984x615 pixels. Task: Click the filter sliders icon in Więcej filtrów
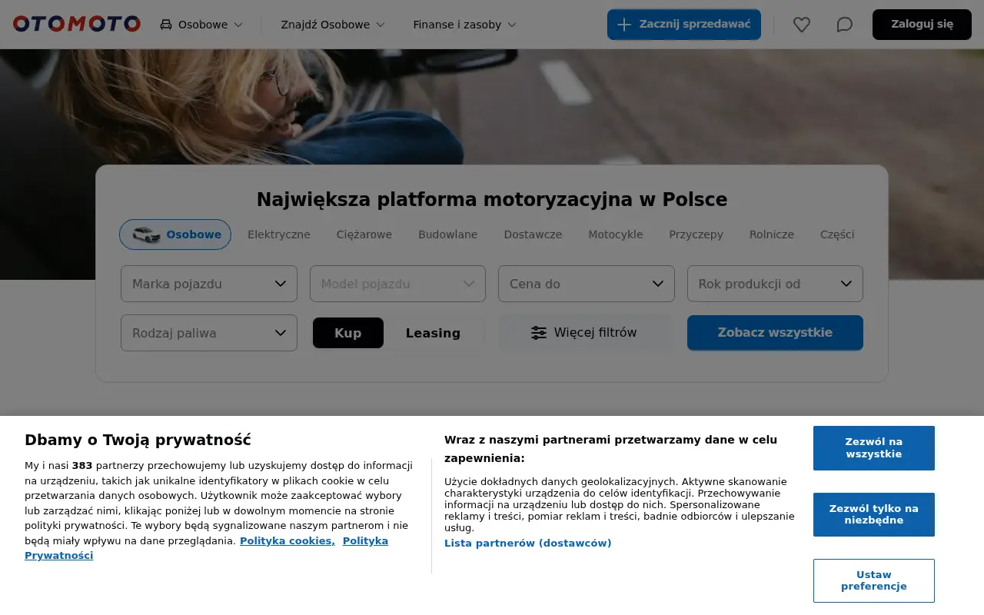tap(539, 333)
